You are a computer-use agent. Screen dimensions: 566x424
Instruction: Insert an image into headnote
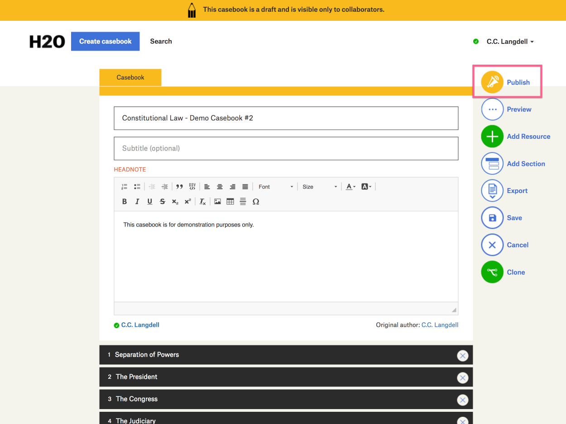pyautogui.click(x=218, y=202)
